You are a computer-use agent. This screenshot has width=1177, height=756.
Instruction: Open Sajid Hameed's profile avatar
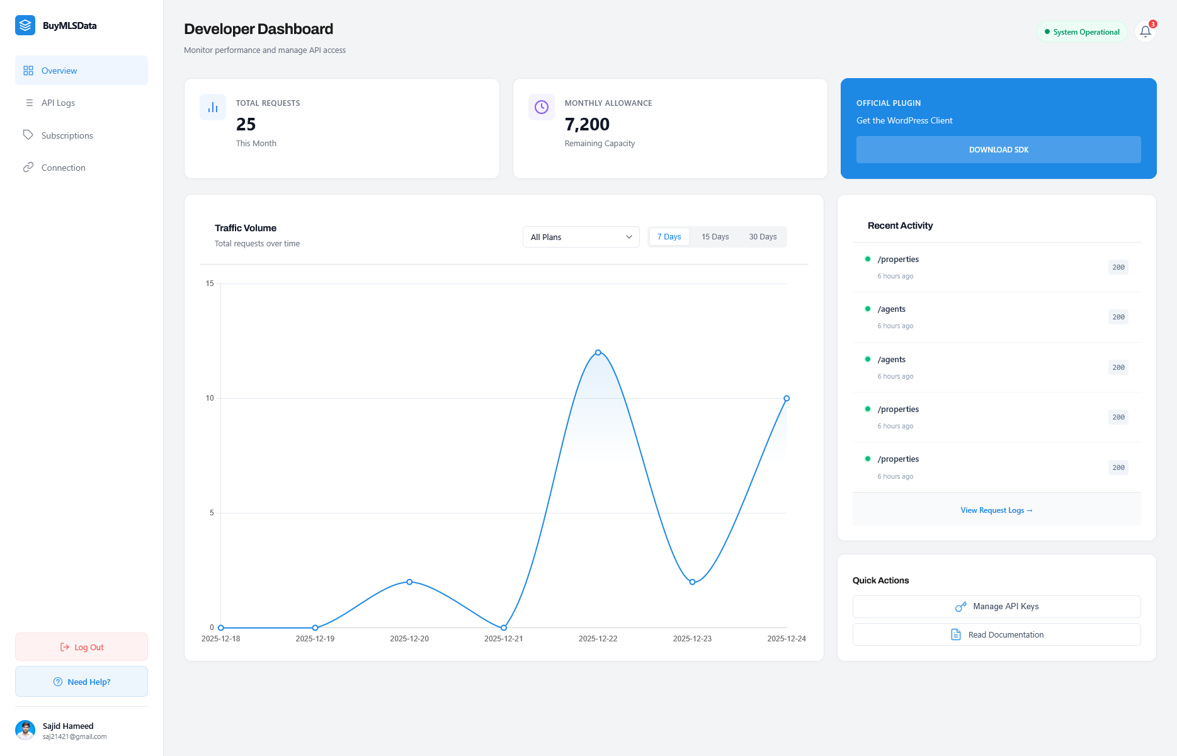26,730
